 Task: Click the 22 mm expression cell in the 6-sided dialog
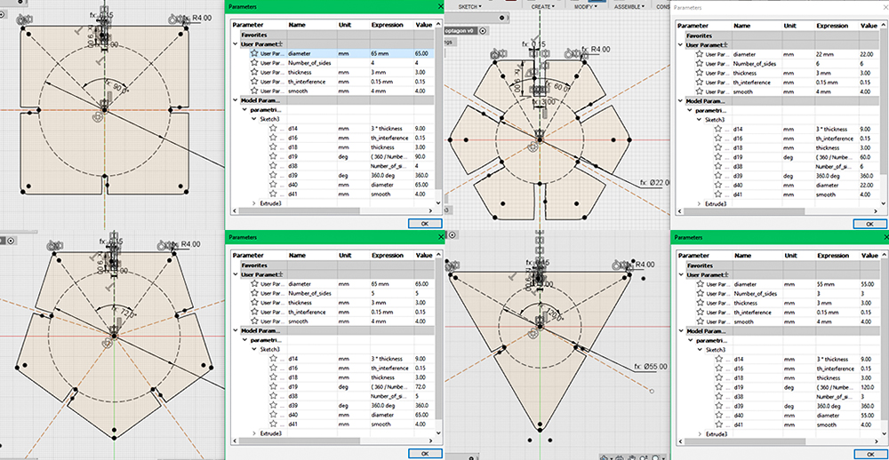[x=836, y=54]
